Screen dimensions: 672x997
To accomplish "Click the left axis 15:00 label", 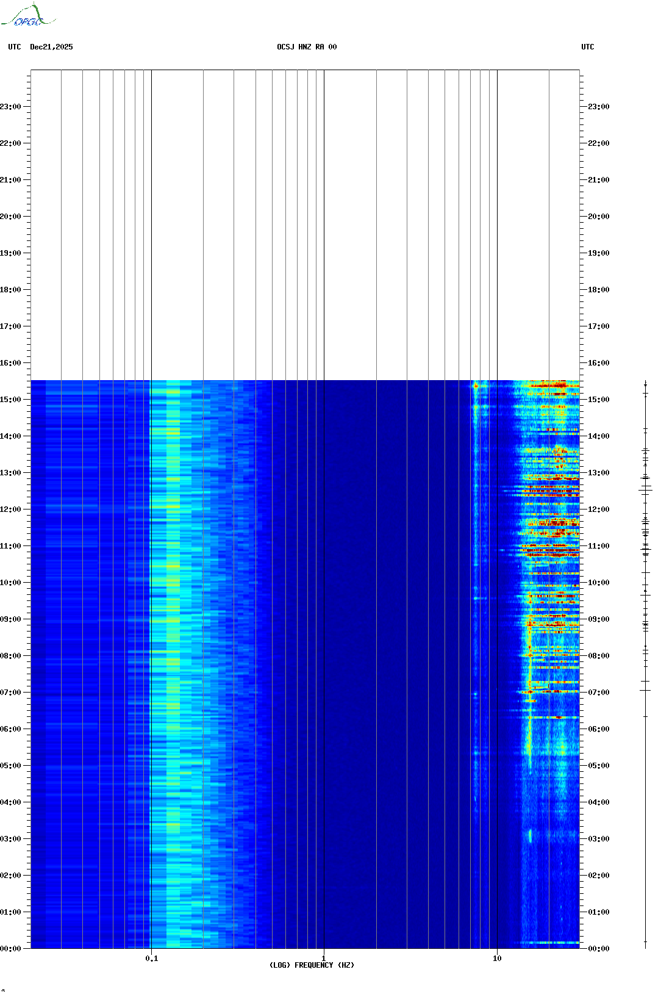I will 10,400.
